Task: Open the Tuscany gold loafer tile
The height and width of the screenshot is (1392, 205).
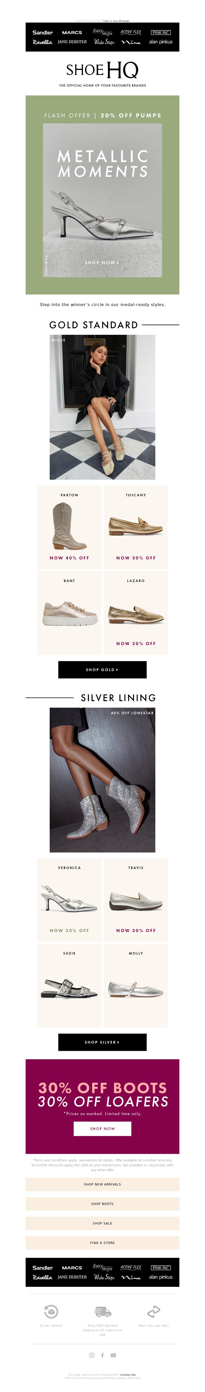Action: 136,527
